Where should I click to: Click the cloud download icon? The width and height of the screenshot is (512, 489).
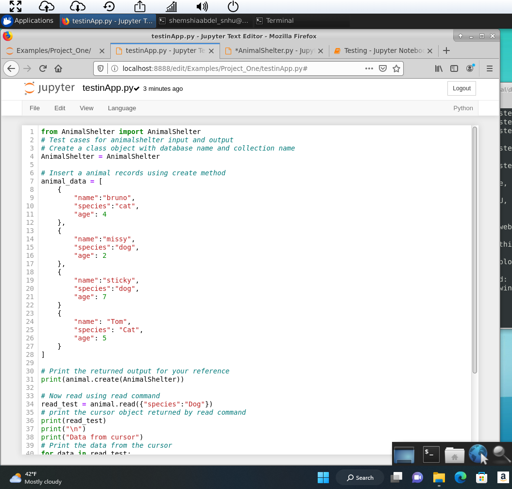(77, 6)
